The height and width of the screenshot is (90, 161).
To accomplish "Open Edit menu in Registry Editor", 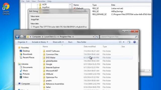I will [x=28, y=1].
